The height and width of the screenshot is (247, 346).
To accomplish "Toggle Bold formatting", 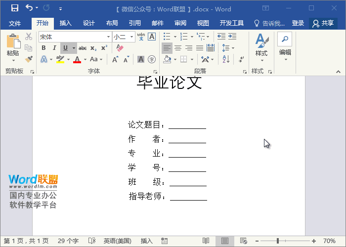I will [43, 48].
